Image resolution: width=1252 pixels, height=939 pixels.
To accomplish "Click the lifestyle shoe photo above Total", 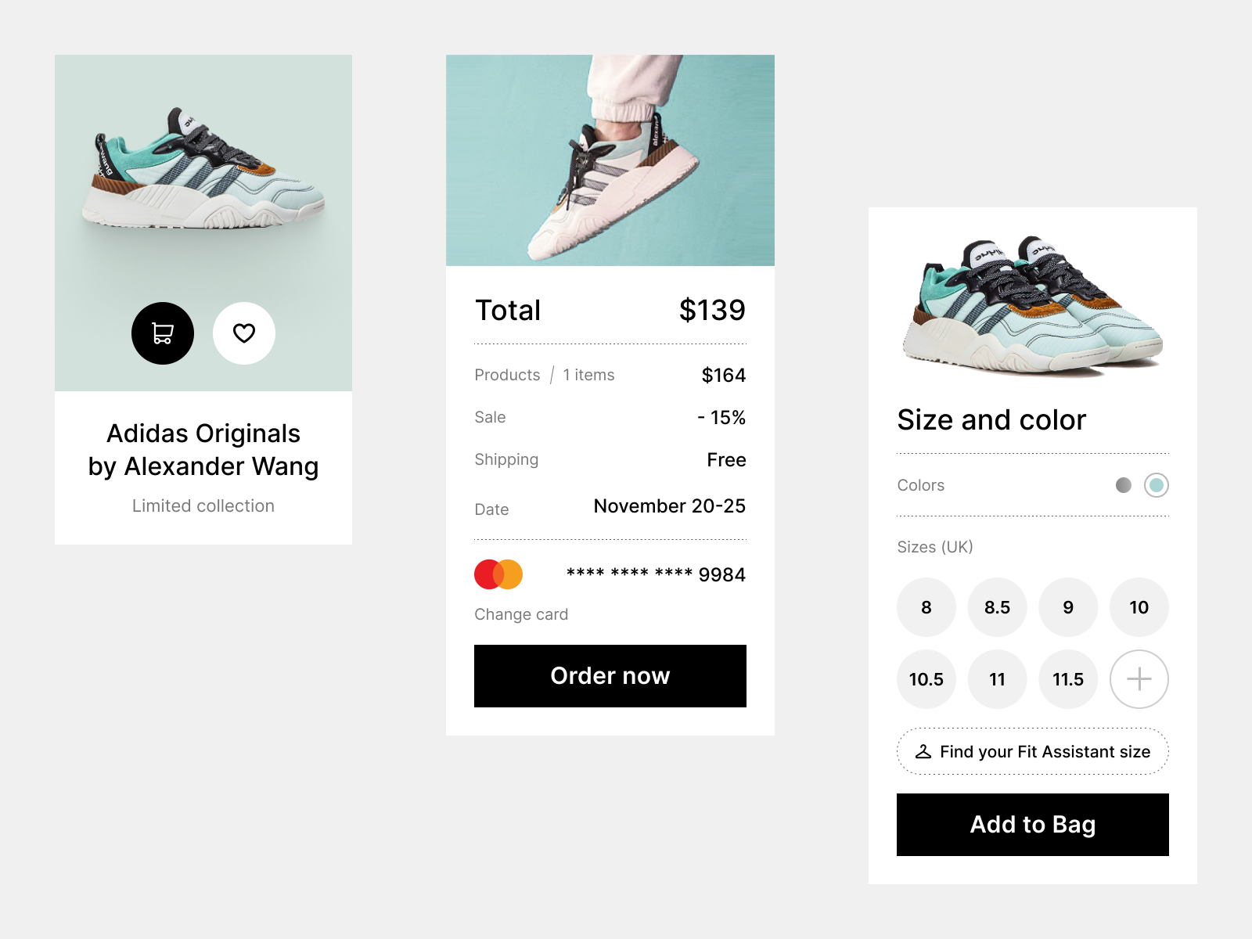I will click(610, 158).
